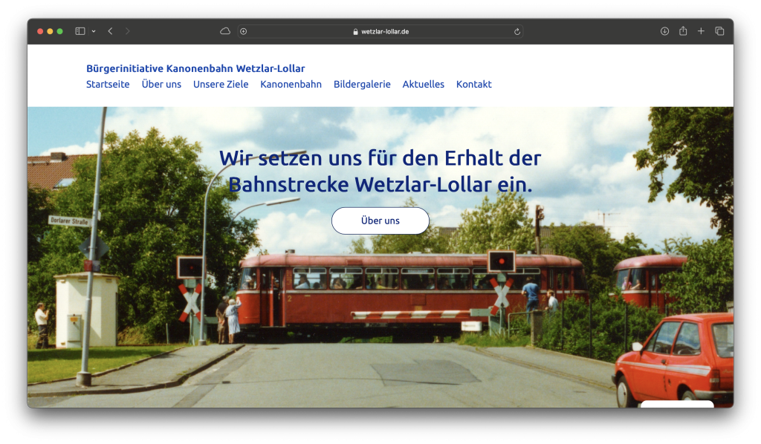Click the wetzlar-lollar.de address bar
The width and height of the screenshot is (761, 444).
pyautogui.click(x=380, y=31)
